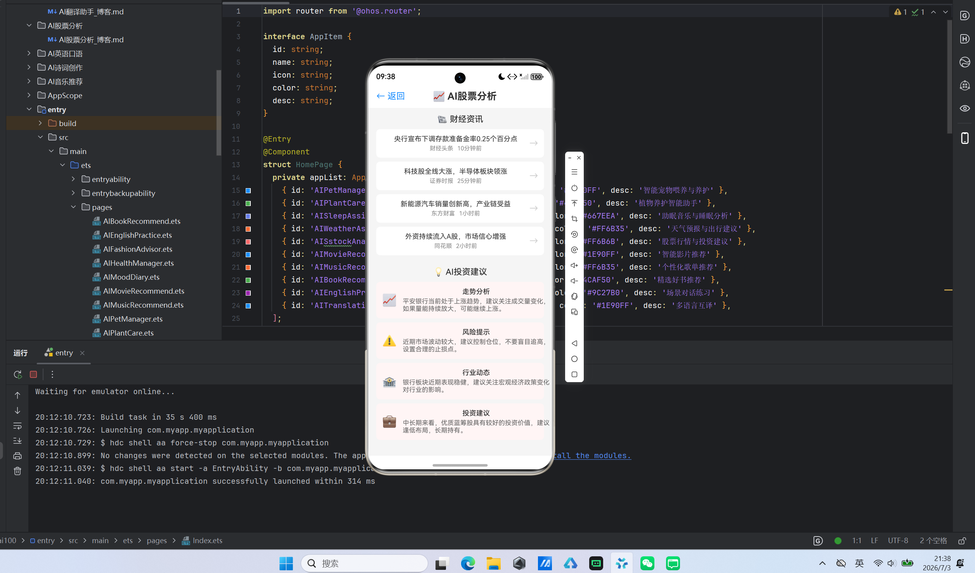Change the UTF-8 file encoding in status bar

[x=898, y=540]
